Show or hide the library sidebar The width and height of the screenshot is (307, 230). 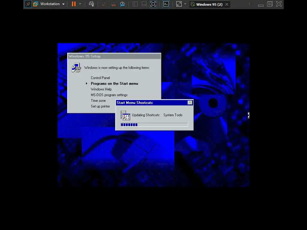[x=135, y=4]
